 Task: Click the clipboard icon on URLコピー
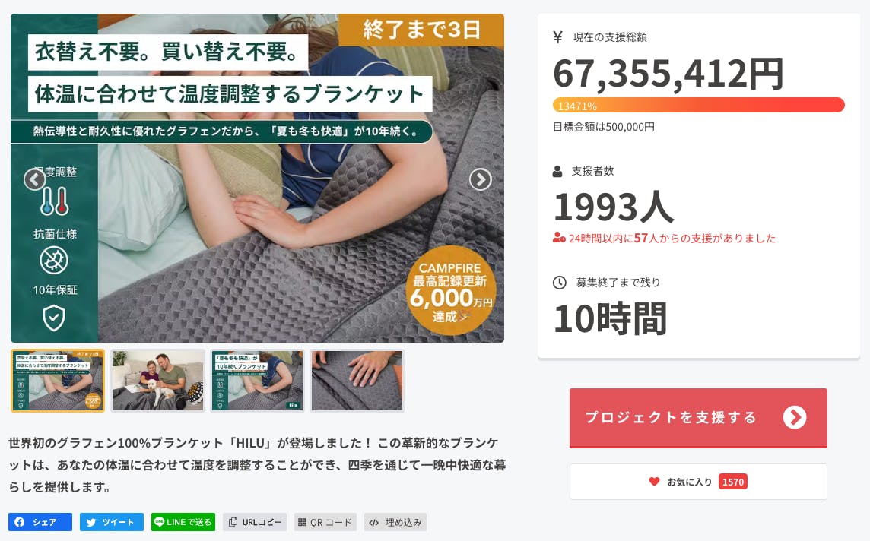point(233,521)
